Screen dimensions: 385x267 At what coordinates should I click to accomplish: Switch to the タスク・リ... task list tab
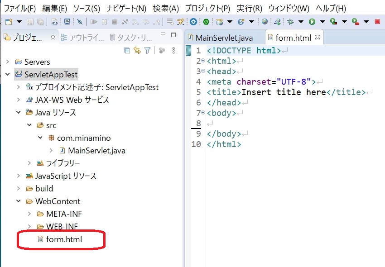[x=131, y=38]
